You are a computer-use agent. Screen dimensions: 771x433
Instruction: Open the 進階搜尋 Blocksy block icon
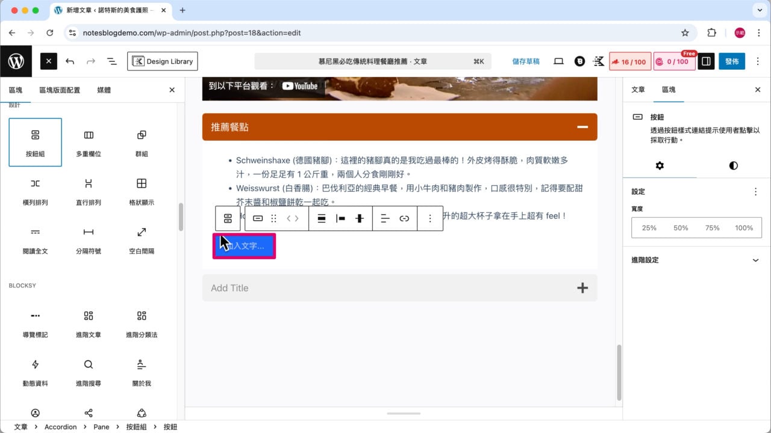(88, 371)
